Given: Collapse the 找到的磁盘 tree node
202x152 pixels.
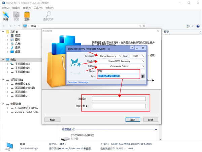Looking at the screenshot, I should pyautogui.click(x=3, y=80).
